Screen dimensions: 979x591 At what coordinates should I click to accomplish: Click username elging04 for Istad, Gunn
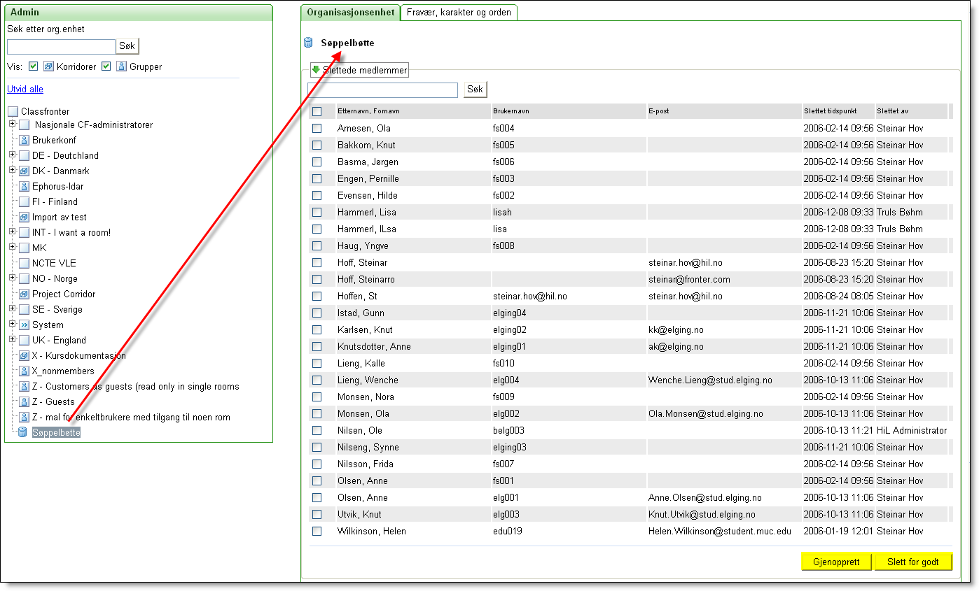509,313
